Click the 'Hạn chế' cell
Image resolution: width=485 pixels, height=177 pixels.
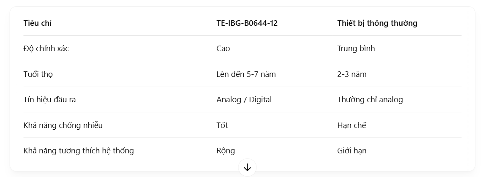coord(351,125)
